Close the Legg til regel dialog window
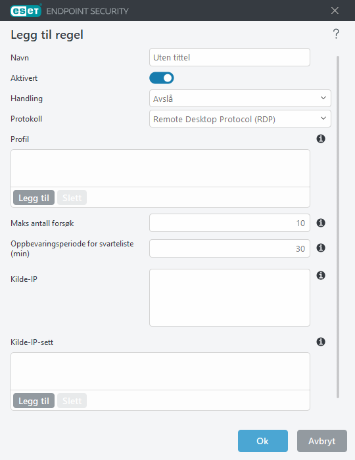This screenshot has height=460, width=355. pyautogui.click(x=335, y=11)
